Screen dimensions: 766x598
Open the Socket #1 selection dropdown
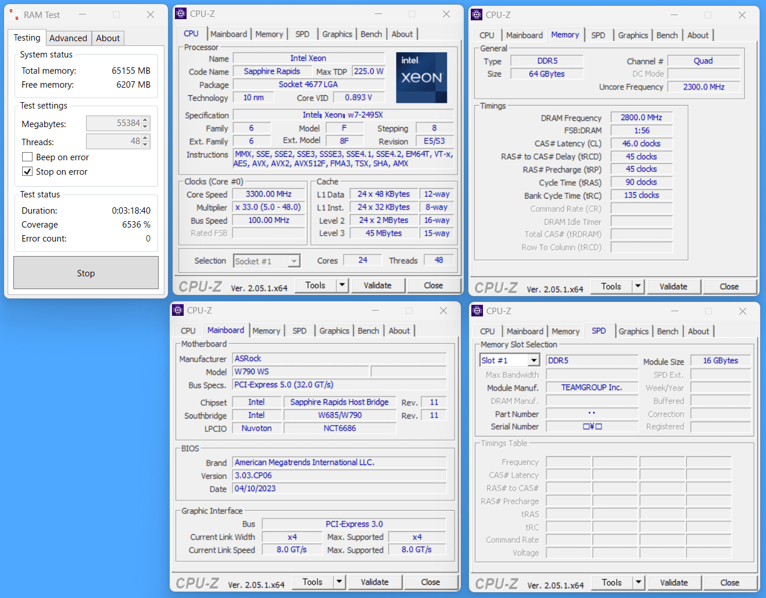(x=294, y=261)
